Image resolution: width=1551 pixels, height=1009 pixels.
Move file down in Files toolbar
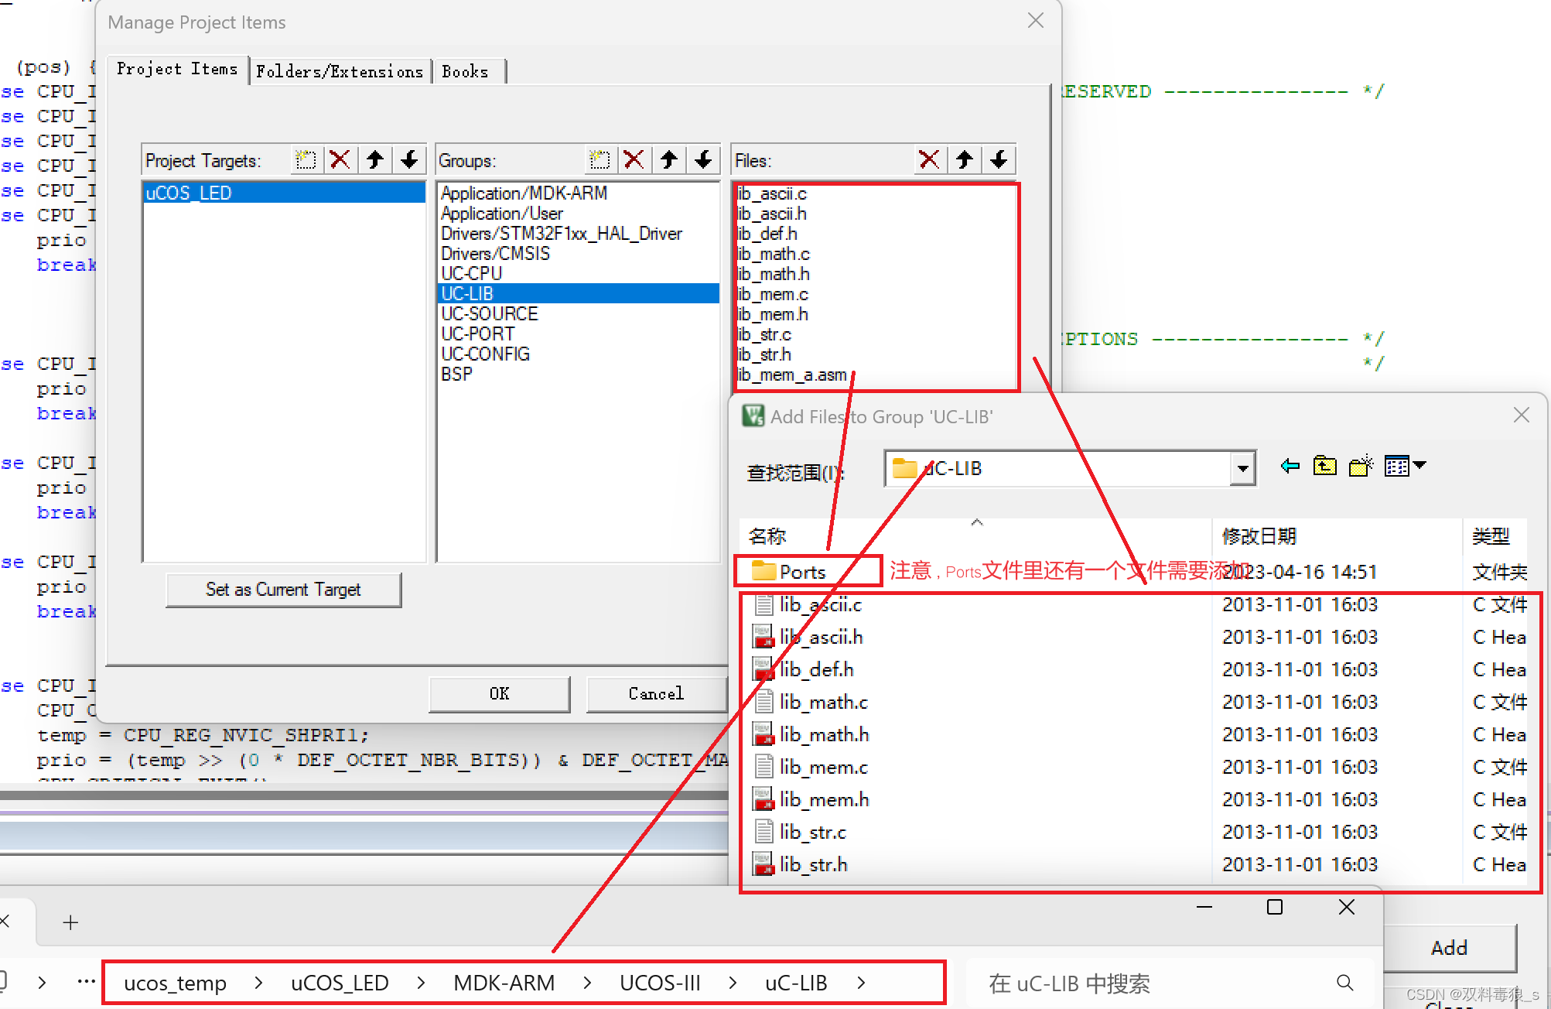point(999,160)
